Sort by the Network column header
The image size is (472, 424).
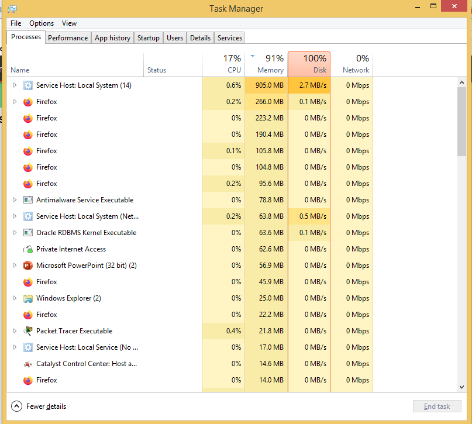point(352,64)
